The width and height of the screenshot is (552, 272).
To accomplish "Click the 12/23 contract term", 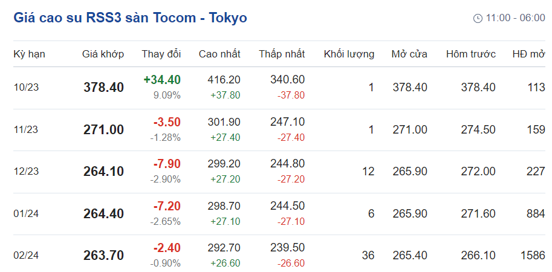I will (x=26, y=172).
